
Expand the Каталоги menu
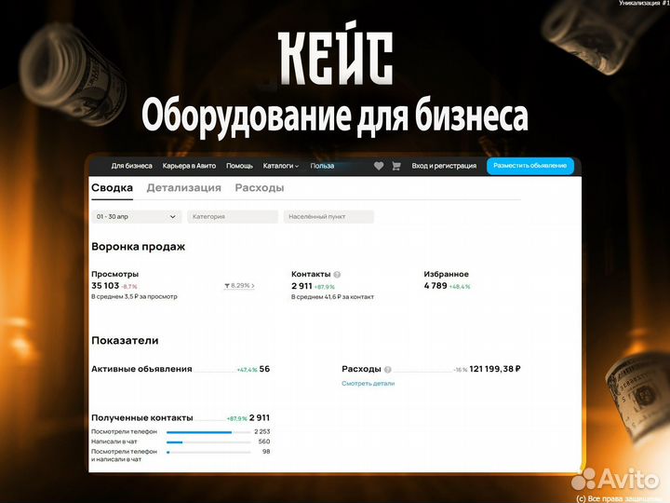click(x=281, y=166)
